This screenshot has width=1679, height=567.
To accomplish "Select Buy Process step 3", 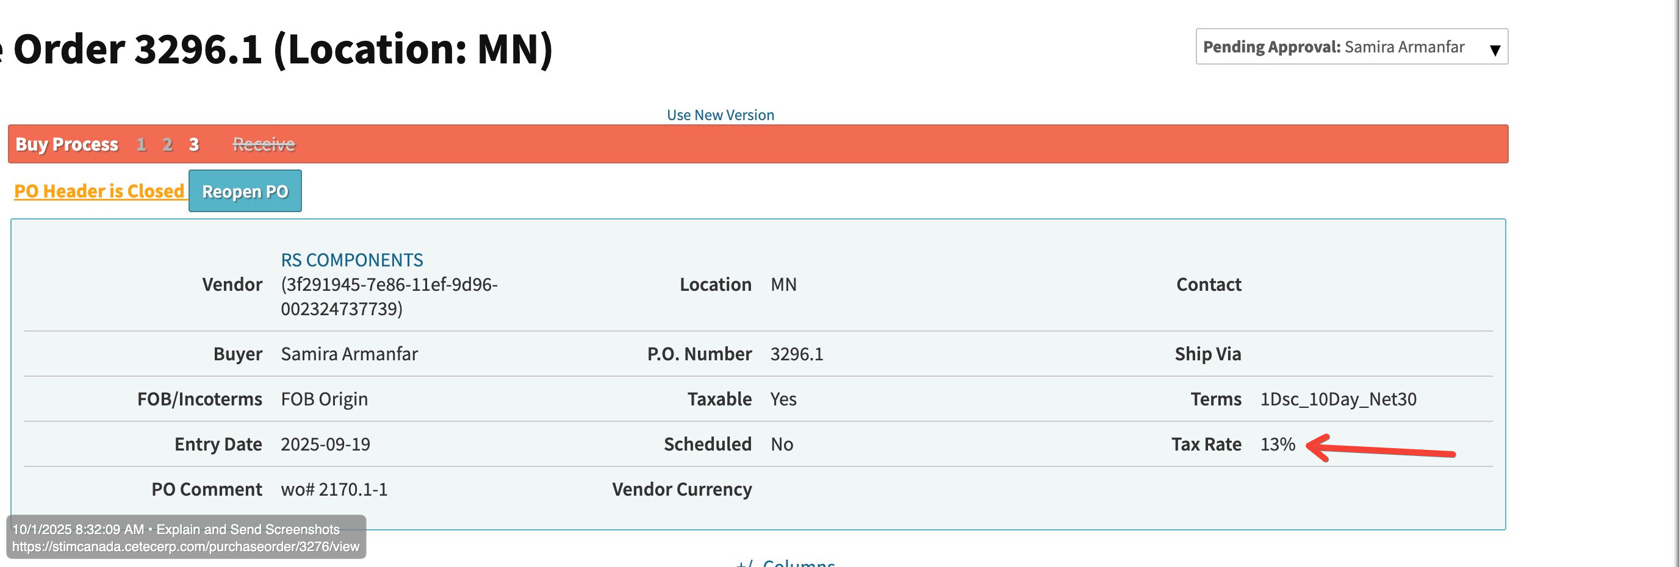I will coord(193,144).
